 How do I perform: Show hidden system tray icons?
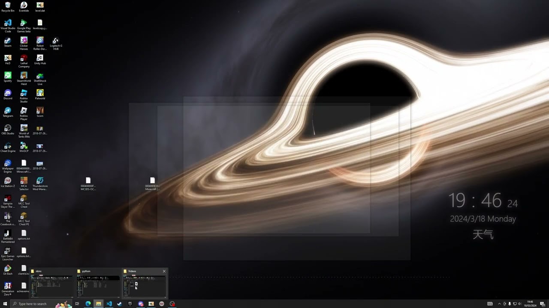tap(499, 304)
